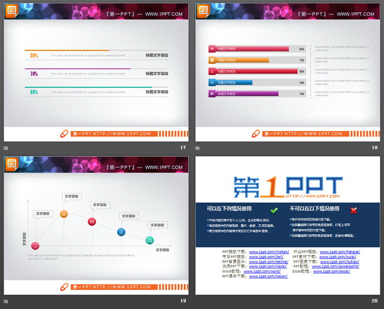Click the animation star icon beneath slide 19
The width and height of the screenshot is (384, 309).
6,301
